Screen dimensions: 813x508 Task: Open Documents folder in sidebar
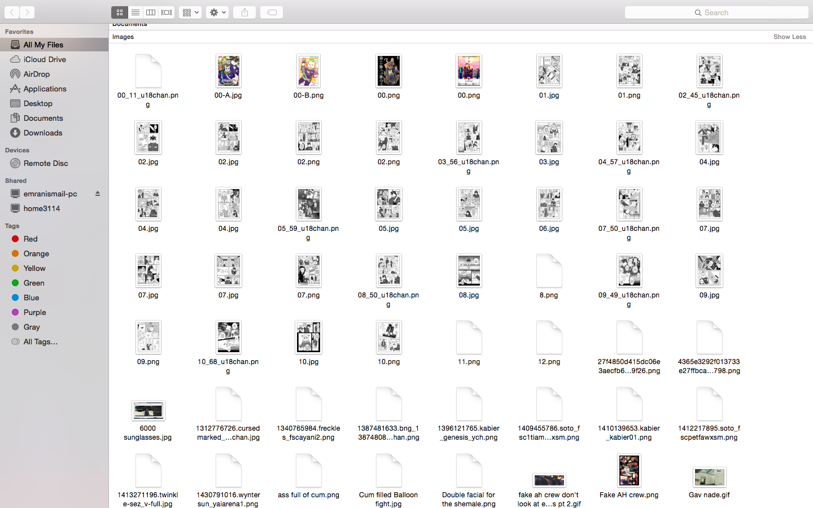click(x=54, y=118)
